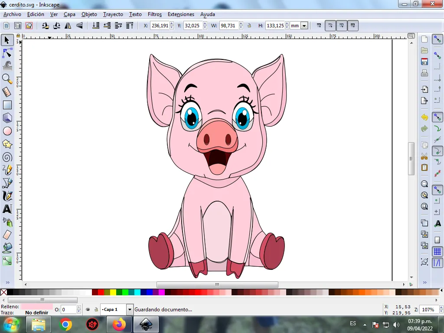Click the pink Relleno fill indicator
Screen dimensions: 444x333
(x=36, y=307)
